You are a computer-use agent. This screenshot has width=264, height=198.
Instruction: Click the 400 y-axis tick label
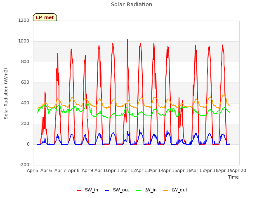pyautogui.click(x=25, y=103)
